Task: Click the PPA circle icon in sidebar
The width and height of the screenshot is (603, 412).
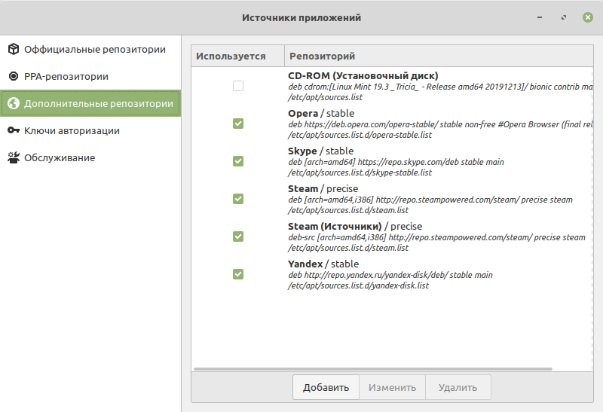Action: point(14,76)
